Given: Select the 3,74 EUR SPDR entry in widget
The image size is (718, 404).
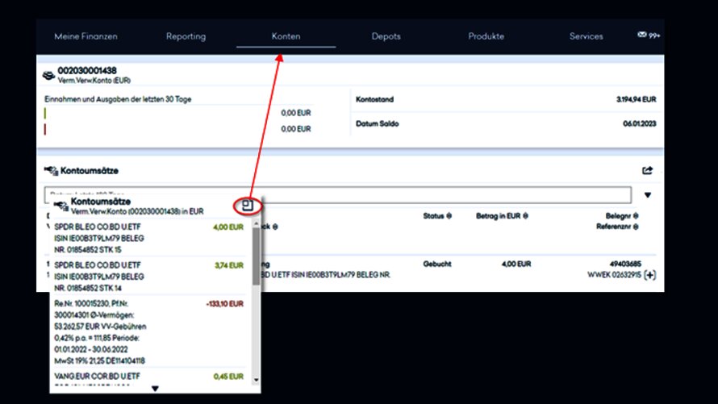Looking at the screenshot, I should coord(148,277).
